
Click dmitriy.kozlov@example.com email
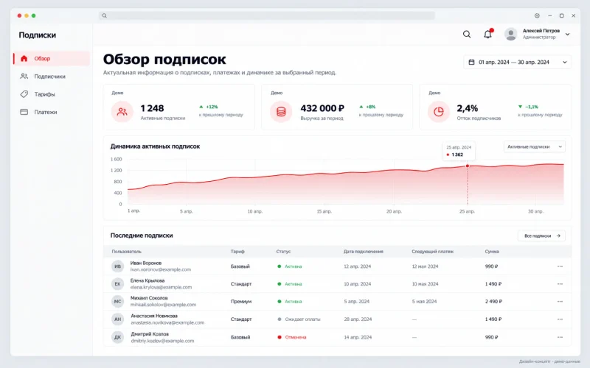point(162,341)
